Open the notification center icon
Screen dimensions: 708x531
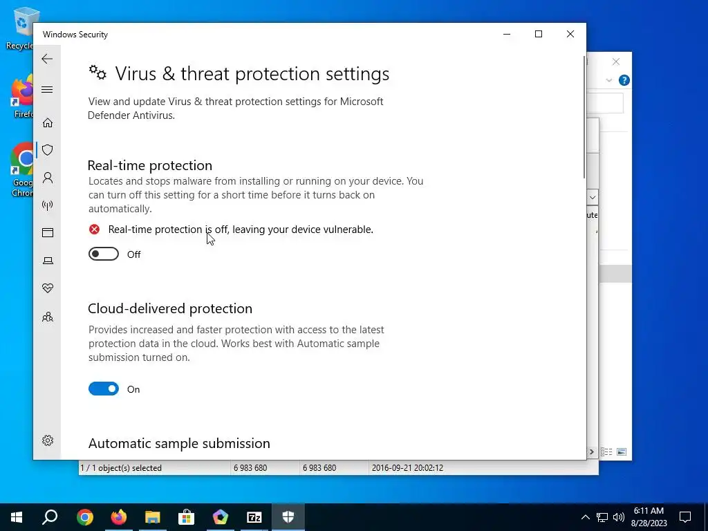[x=685, y=517]
